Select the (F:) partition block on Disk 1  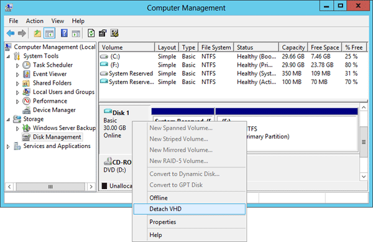pyautogui.click(x=287, y=129)
